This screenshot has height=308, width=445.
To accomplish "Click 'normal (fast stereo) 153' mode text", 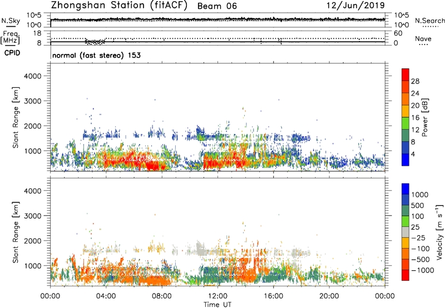I will 96,55.
